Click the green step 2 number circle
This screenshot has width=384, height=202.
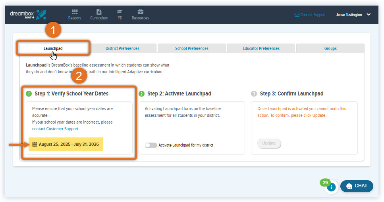(141, 93)
